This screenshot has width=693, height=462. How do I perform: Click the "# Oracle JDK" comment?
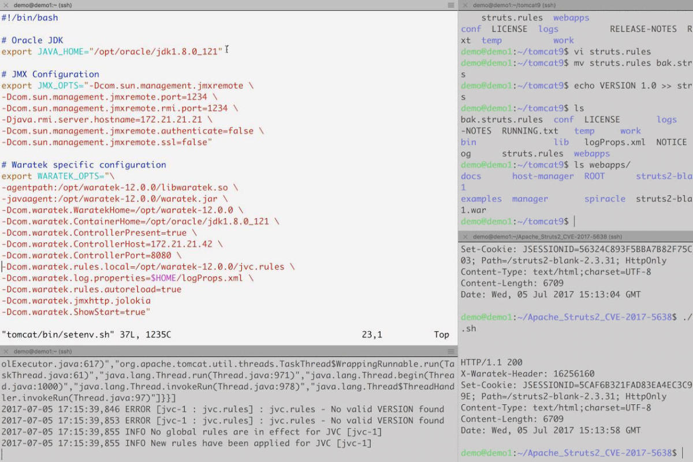click(32, 40)
